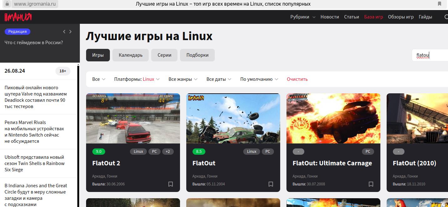This screenshot has width=448, height=207.
Task: Open the Indiana Jones Great Circle news item
Action: pos(36,195)
